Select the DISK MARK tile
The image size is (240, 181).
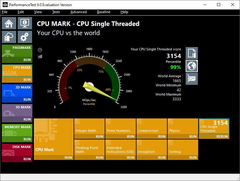click(17, 150)
